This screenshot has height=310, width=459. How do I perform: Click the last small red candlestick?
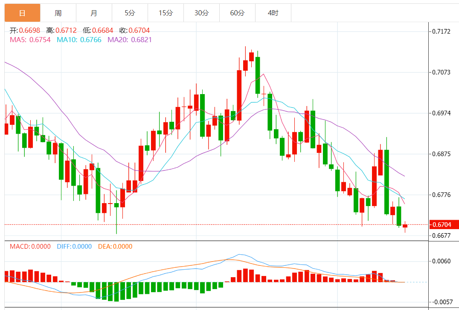(405, 226)
